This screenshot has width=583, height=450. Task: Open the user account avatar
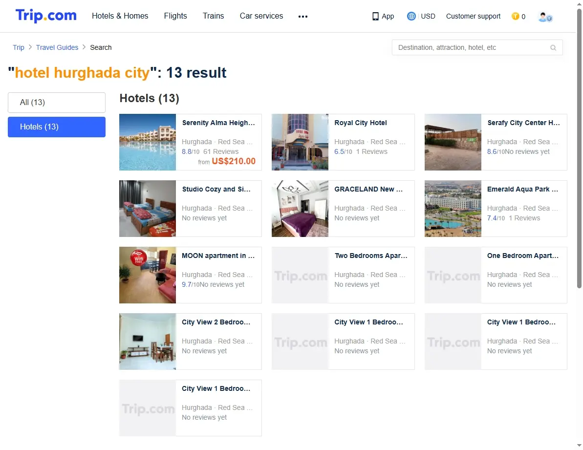tap(545, 17)
